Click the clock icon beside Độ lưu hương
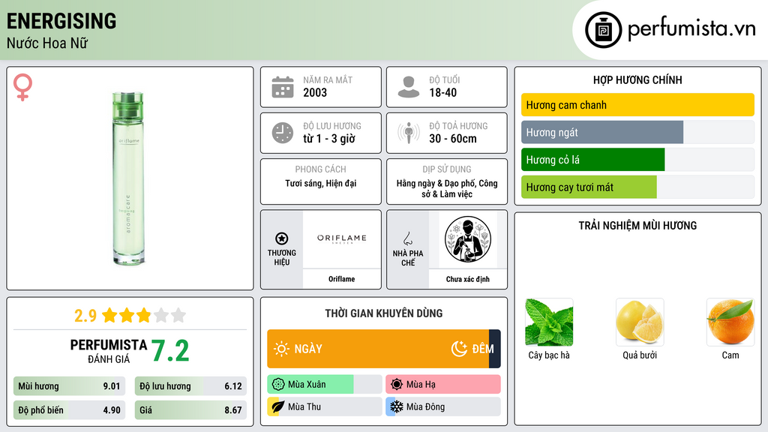 coord(283,133)
